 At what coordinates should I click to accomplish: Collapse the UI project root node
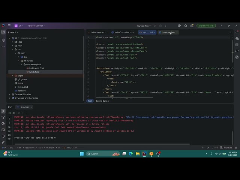click(9, 38)
